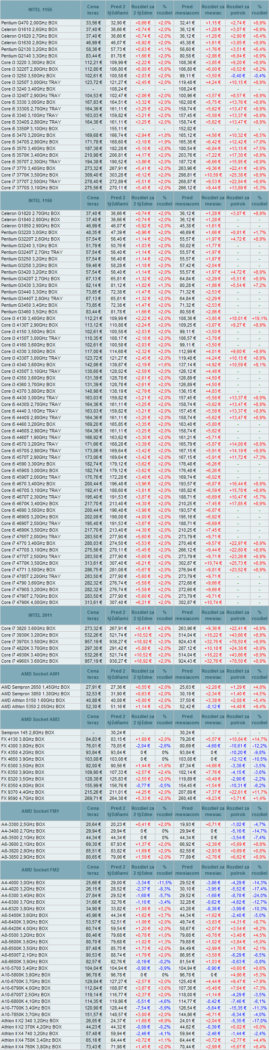Select Core i5 4690K 3,50GHz BOX
This screenshot has width=269, height=1050.
coord(30,530)
